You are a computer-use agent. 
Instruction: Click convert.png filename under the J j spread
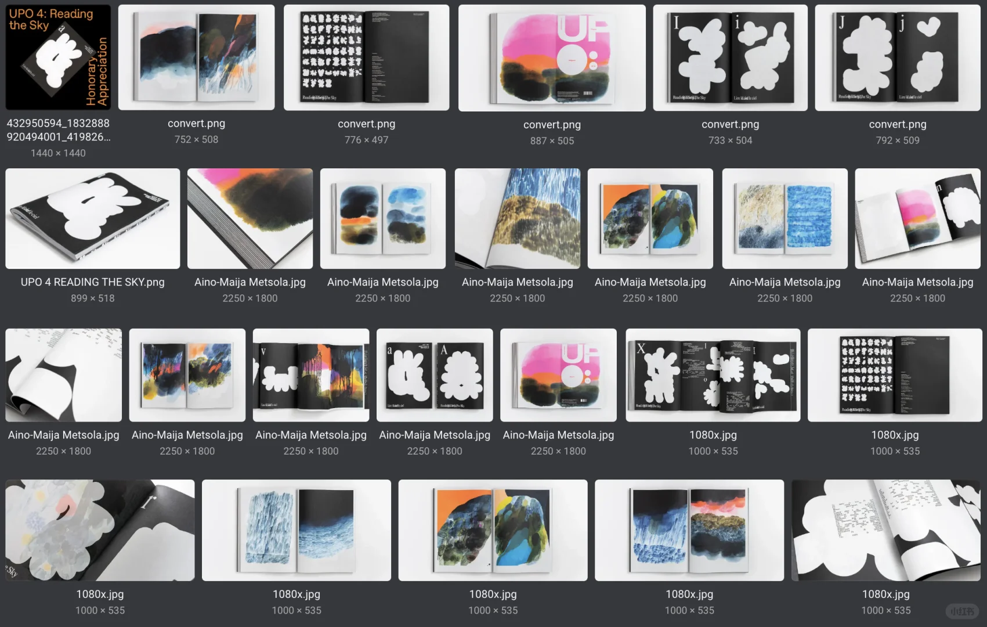898,124
